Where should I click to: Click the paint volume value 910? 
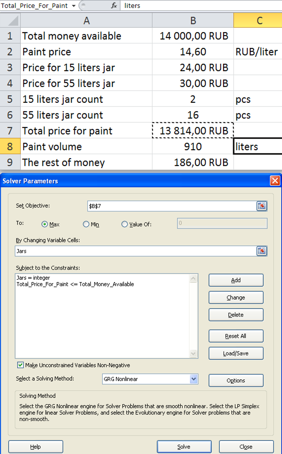coord(193,146)
